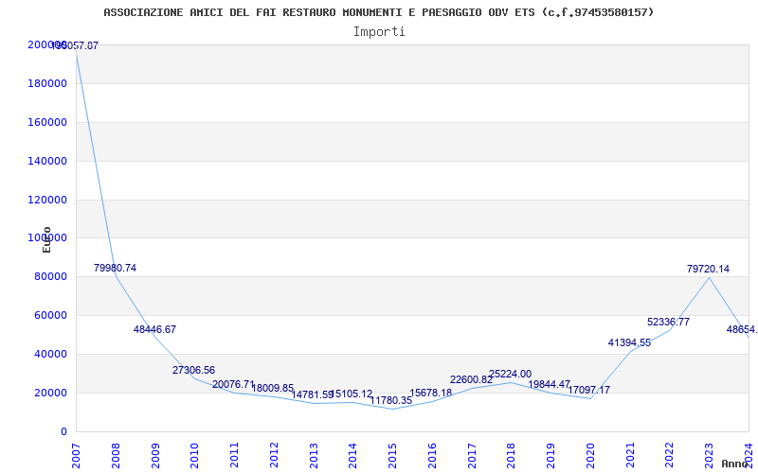Select data label 15105.12
The height and width of the screenshot is (473, 758).
coord(352,394)
